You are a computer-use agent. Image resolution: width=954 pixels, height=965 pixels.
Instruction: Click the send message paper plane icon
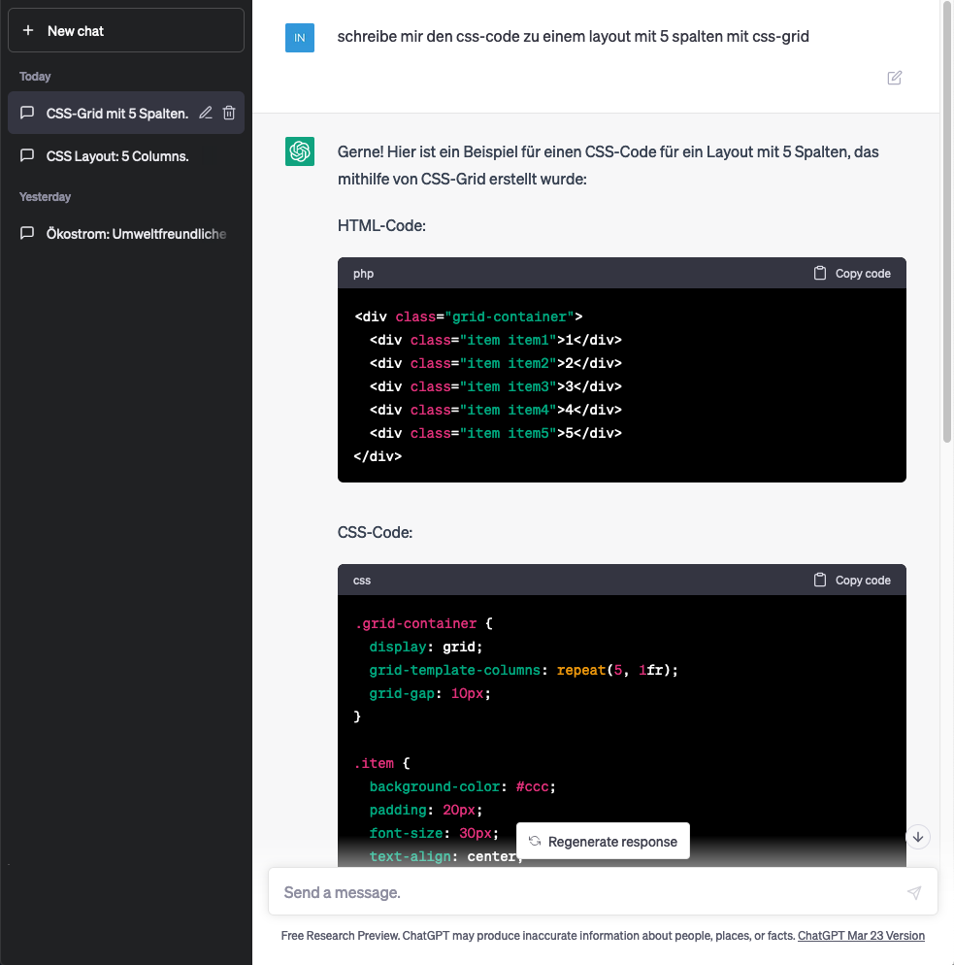coord(913,892)
